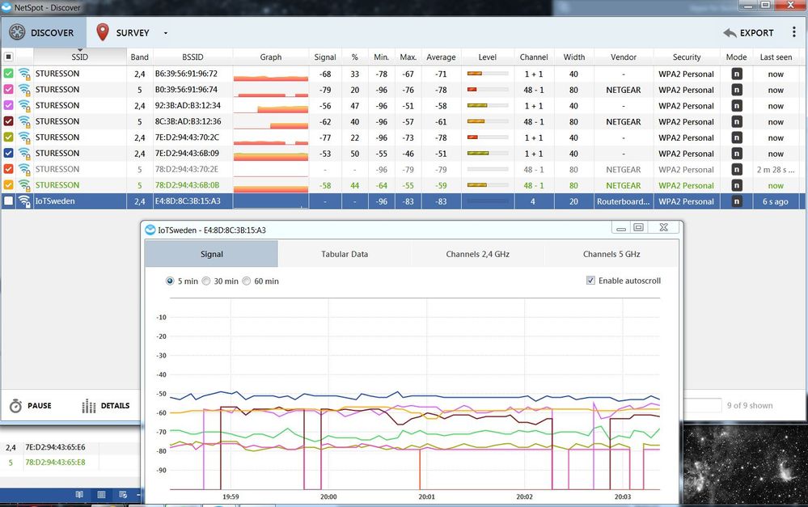Select the 60 min time range option
This screenshot has height=507, width=808.
click(247, 281)
